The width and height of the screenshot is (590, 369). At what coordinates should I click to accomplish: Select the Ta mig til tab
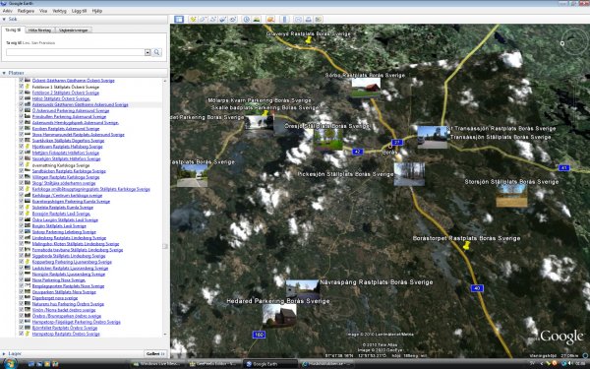(13, 30)
